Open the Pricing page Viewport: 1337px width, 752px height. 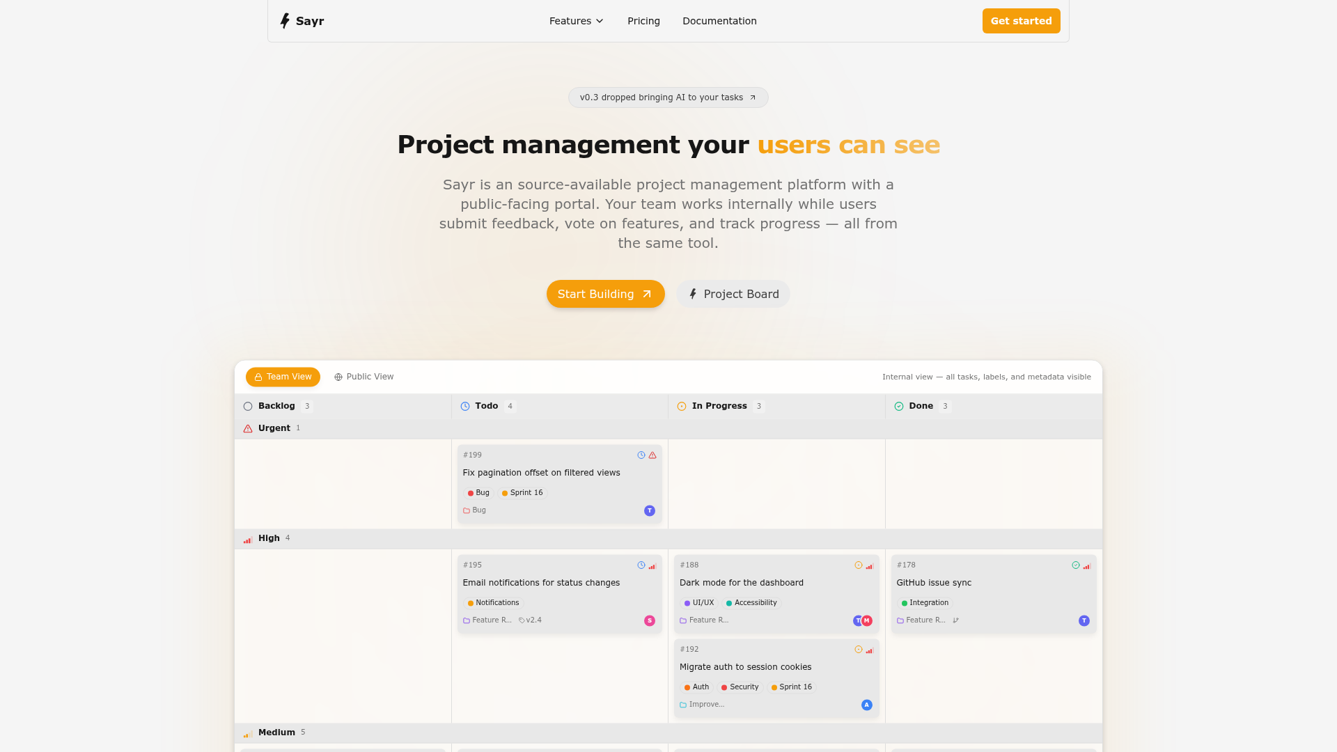[x=643, y=21]
